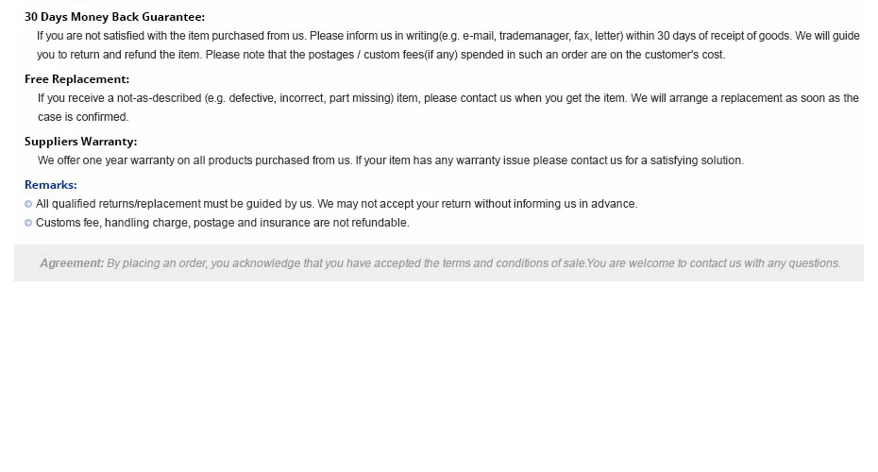Click 'case is confirmed.' text line
878x472 pixels.
(83, 117)
